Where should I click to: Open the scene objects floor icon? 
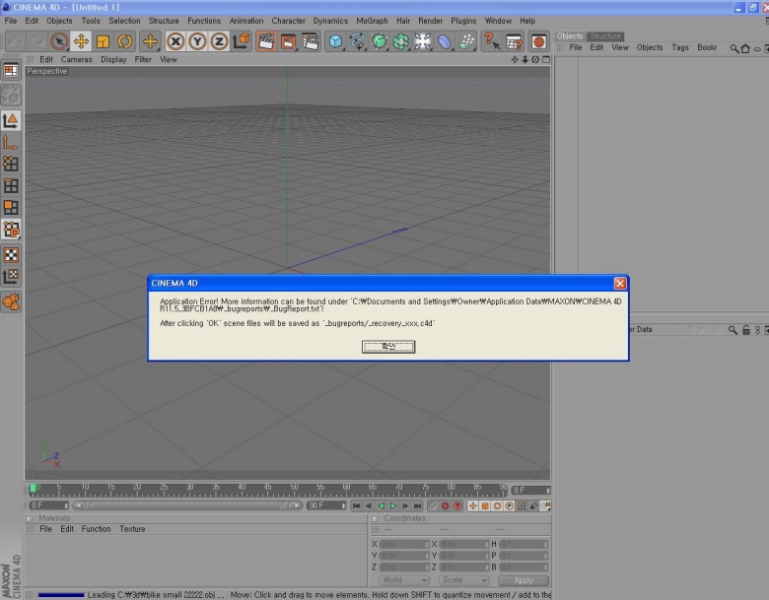pyautogui.click(x=422, y=41)
